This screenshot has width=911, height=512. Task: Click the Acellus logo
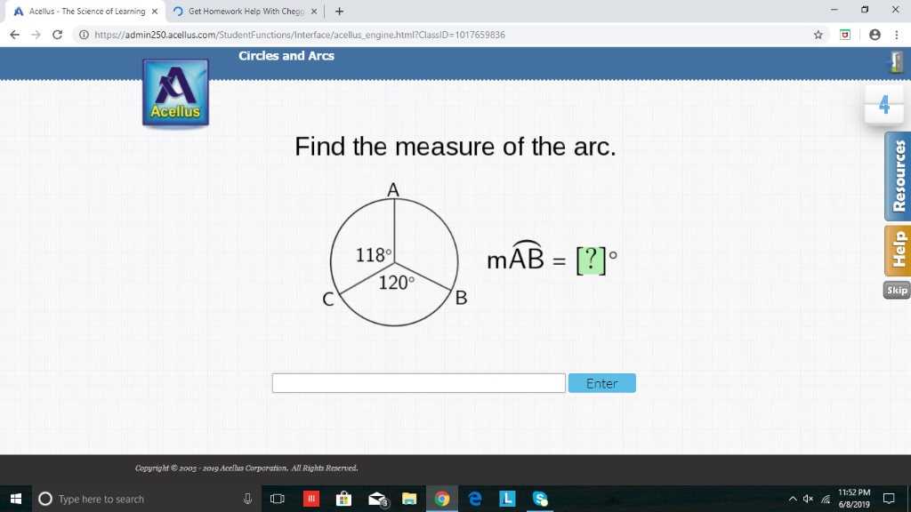[174, 92]
